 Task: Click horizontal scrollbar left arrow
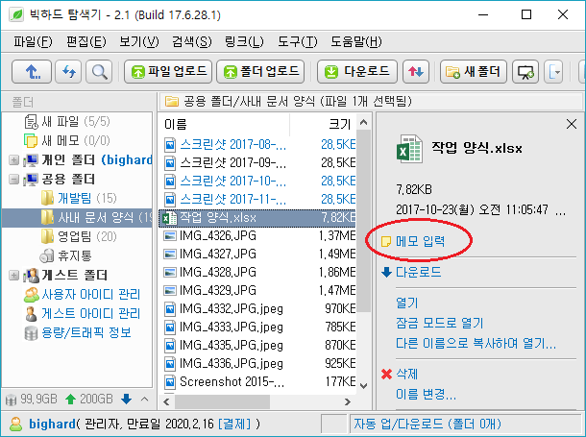point(167,401)
